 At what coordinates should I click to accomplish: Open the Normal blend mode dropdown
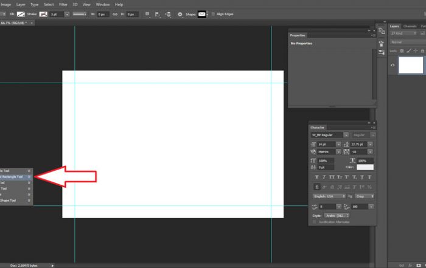(x=408, y=43)
